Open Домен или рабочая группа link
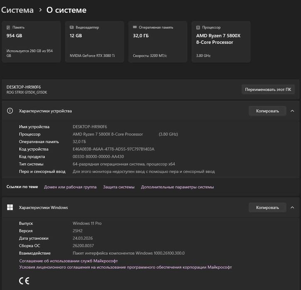This screenshot has width=301, height=290. click(x=70, y=187)
